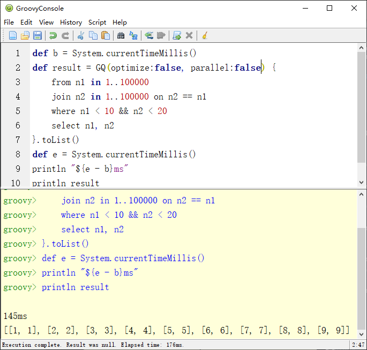Image resolution: width=367 pixels, height=350 pixels.
Task: Click 'from n1 in 1..100000' editor line
Action: (100, 82)
